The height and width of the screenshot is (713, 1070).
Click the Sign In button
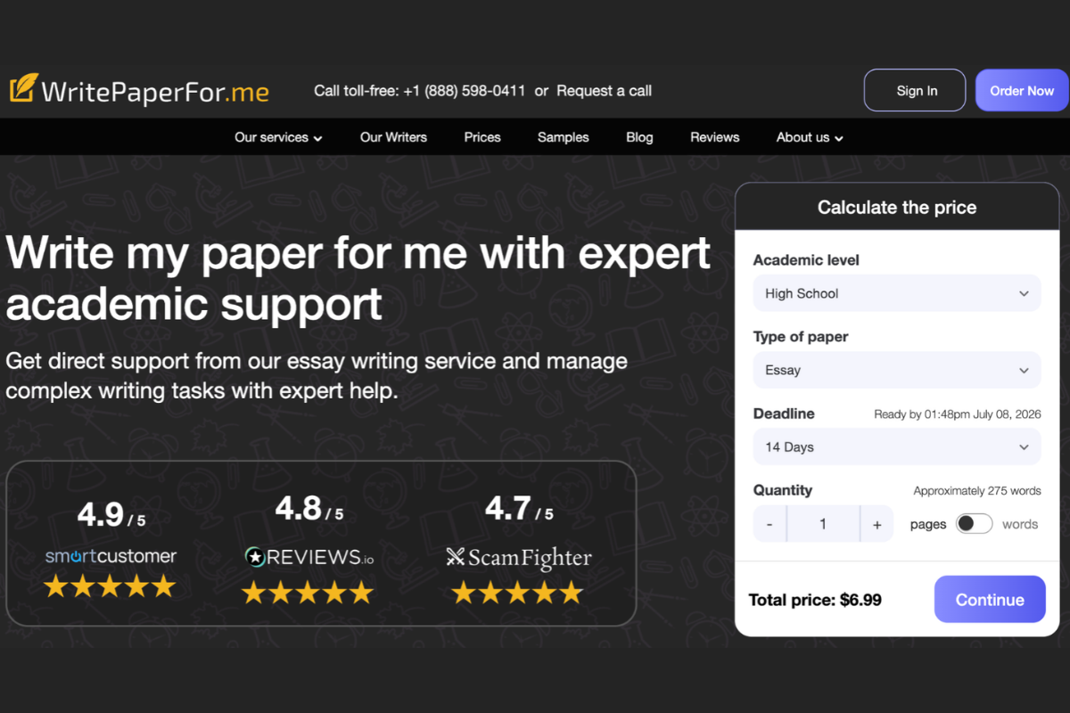click(x=915, y=90)
